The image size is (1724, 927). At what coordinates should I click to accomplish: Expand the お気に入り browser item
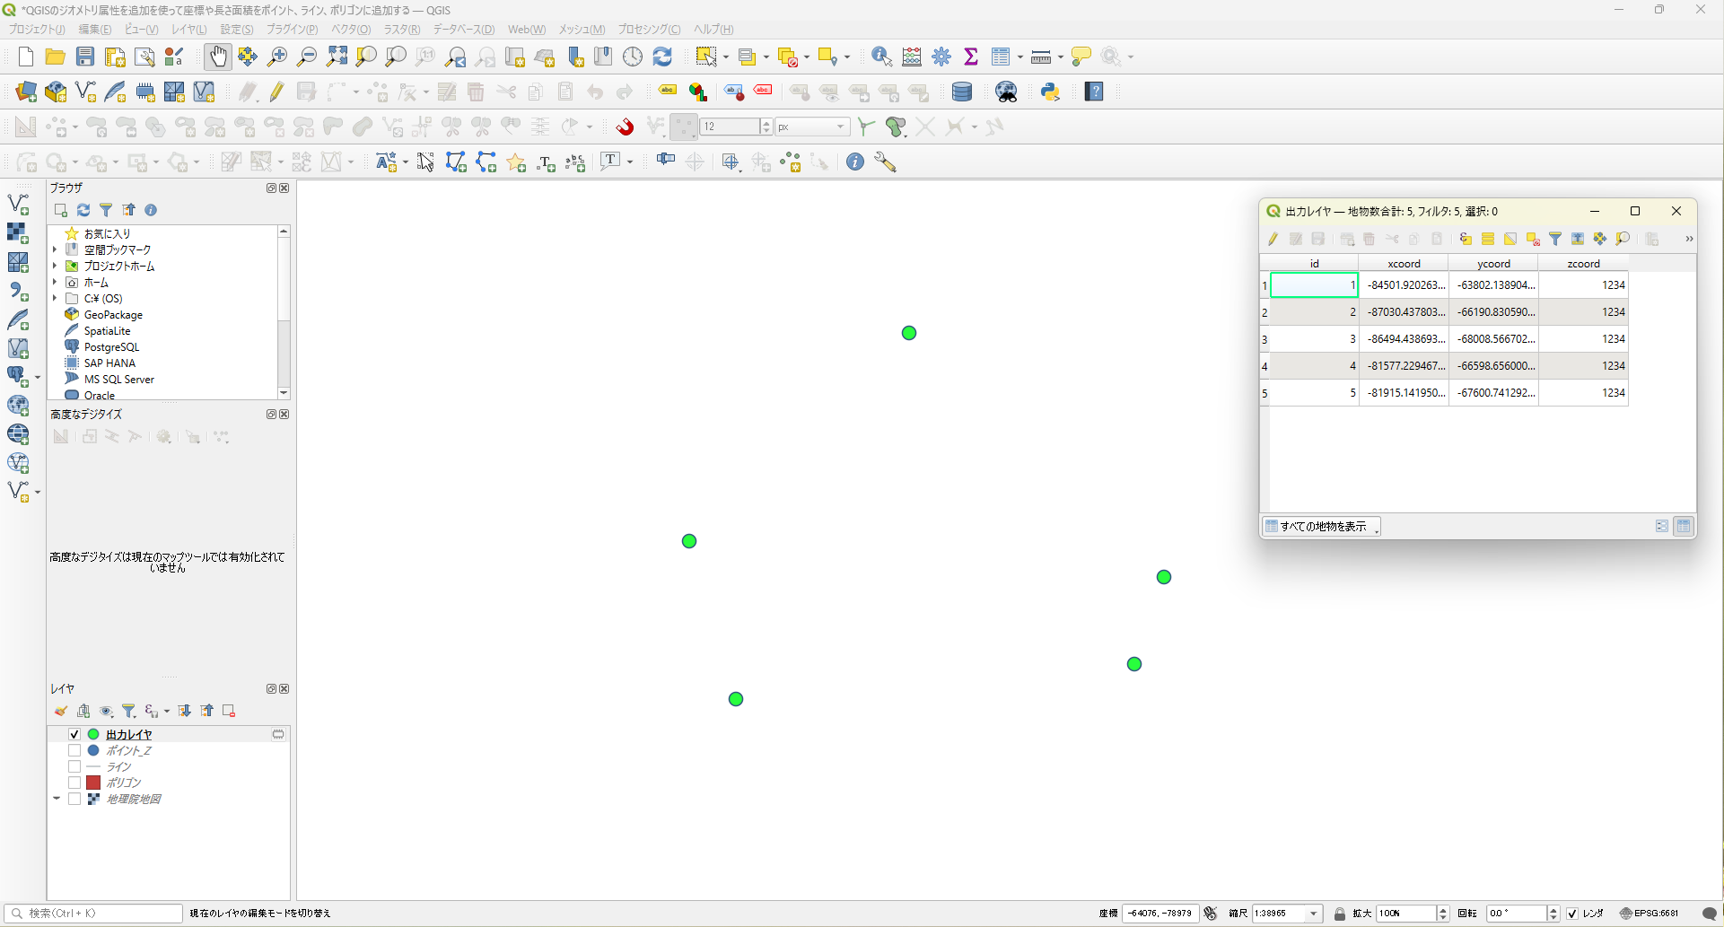(56, 233)
